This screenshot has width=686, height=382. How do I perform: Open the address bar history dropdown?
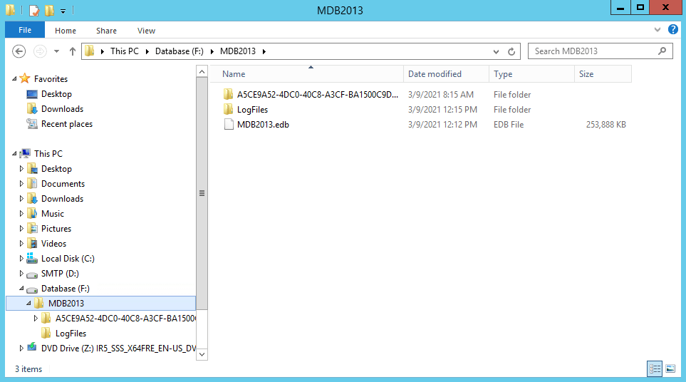point(497,51)
